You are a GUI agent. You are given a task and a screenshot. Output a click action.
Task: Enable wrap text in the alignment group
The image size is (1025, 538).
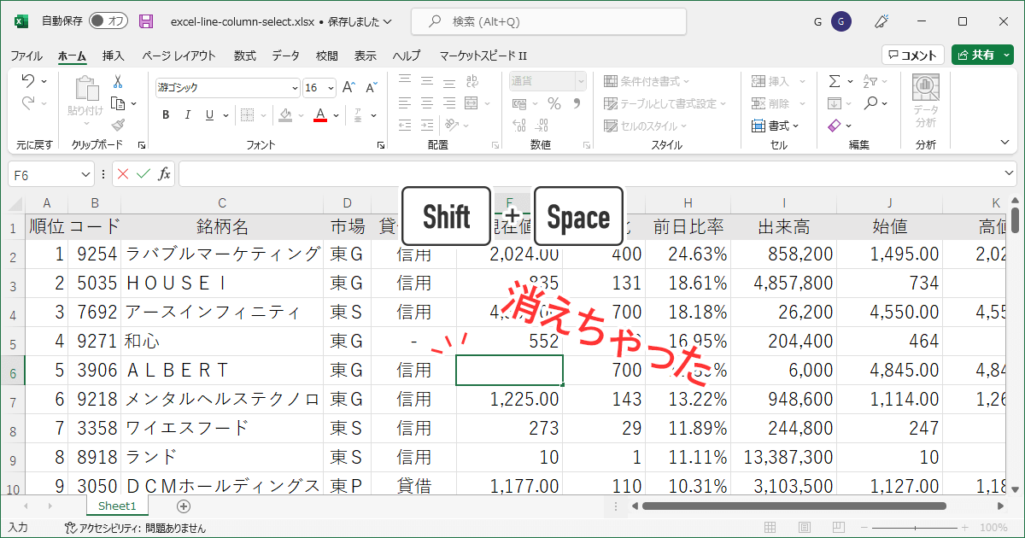tap(472, 81)
